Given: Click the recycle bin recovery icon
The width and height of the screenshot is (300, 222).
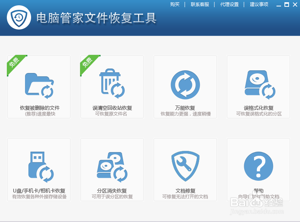Looking at the screenshot, I should click(112, 84).
